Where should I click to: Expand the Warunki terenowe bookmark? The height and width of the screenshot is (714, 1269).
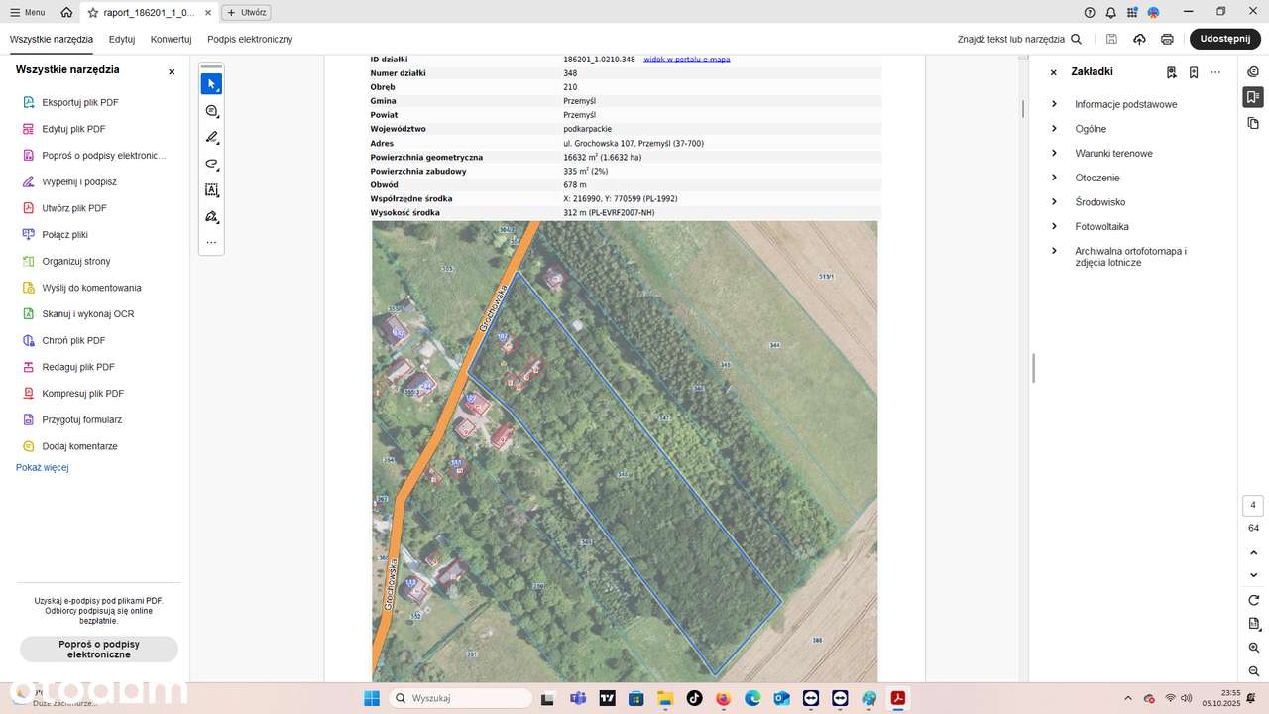pos(1054,154)
